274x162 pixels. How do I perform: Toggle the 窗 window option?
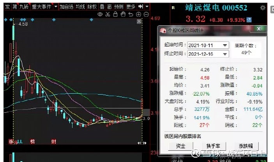(110, 7)
